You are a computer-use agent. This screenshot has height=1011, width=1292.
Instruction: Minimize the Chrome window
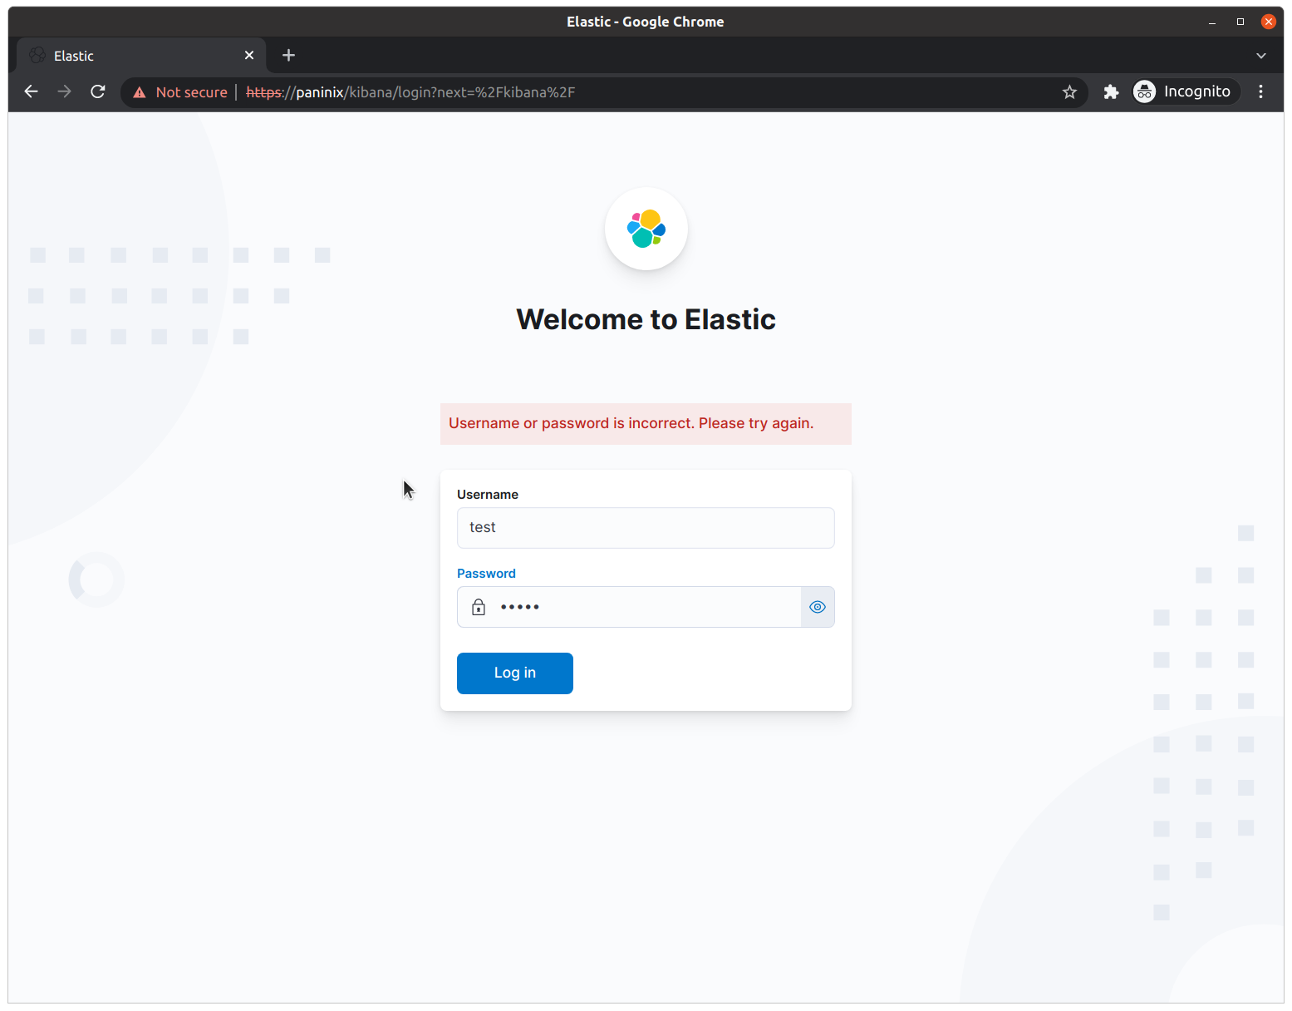(1212, 22)
